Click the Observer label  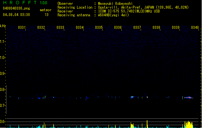(x=65, y=4)
